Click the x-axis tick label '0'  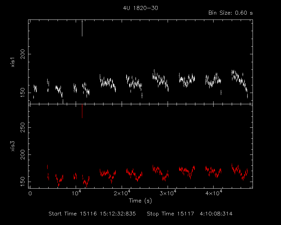[x=30, y=194]
